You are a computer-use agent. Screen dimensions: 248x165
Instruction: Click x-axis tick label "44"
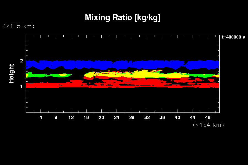[192, 117]
